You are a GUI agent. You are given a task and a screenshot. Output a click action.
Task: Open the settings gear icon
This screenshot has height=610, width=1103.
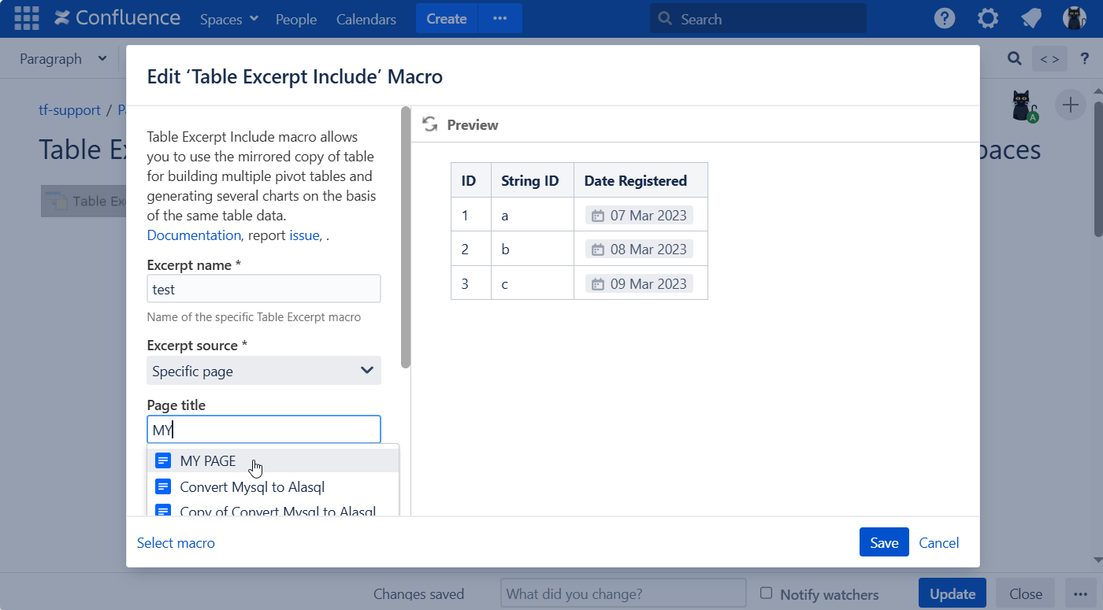pos(988,19)
